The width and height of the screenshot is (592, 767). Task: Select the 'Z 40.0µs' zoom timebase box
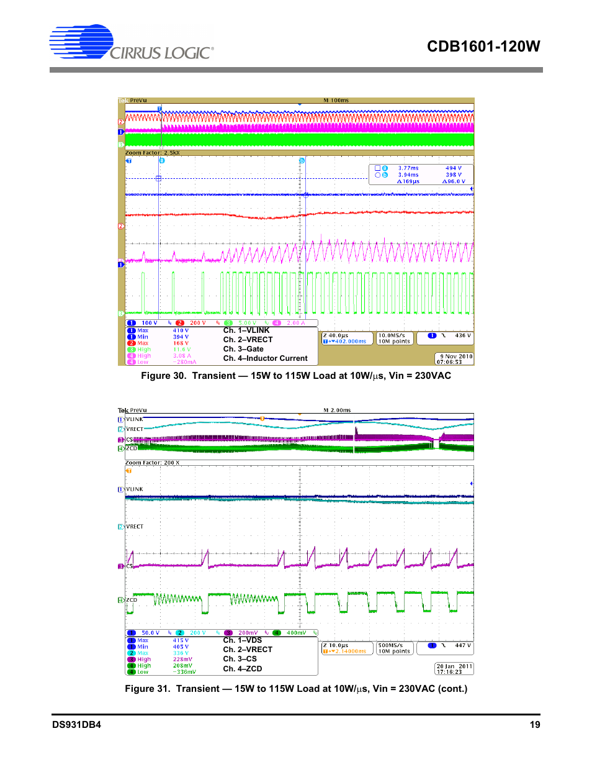348,338
